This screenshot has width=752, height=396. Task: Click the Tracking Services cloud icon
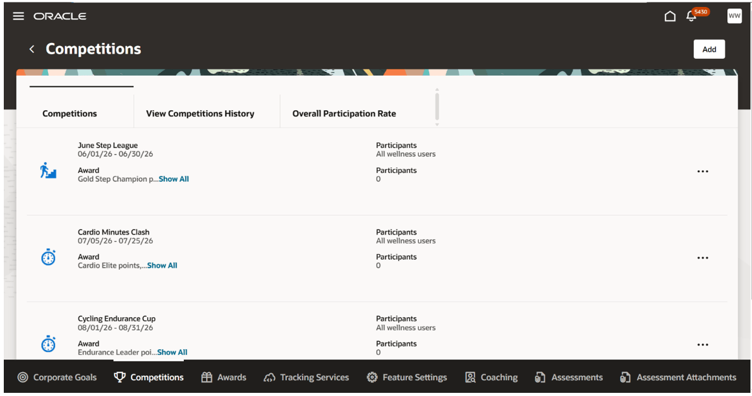point(270,377)
